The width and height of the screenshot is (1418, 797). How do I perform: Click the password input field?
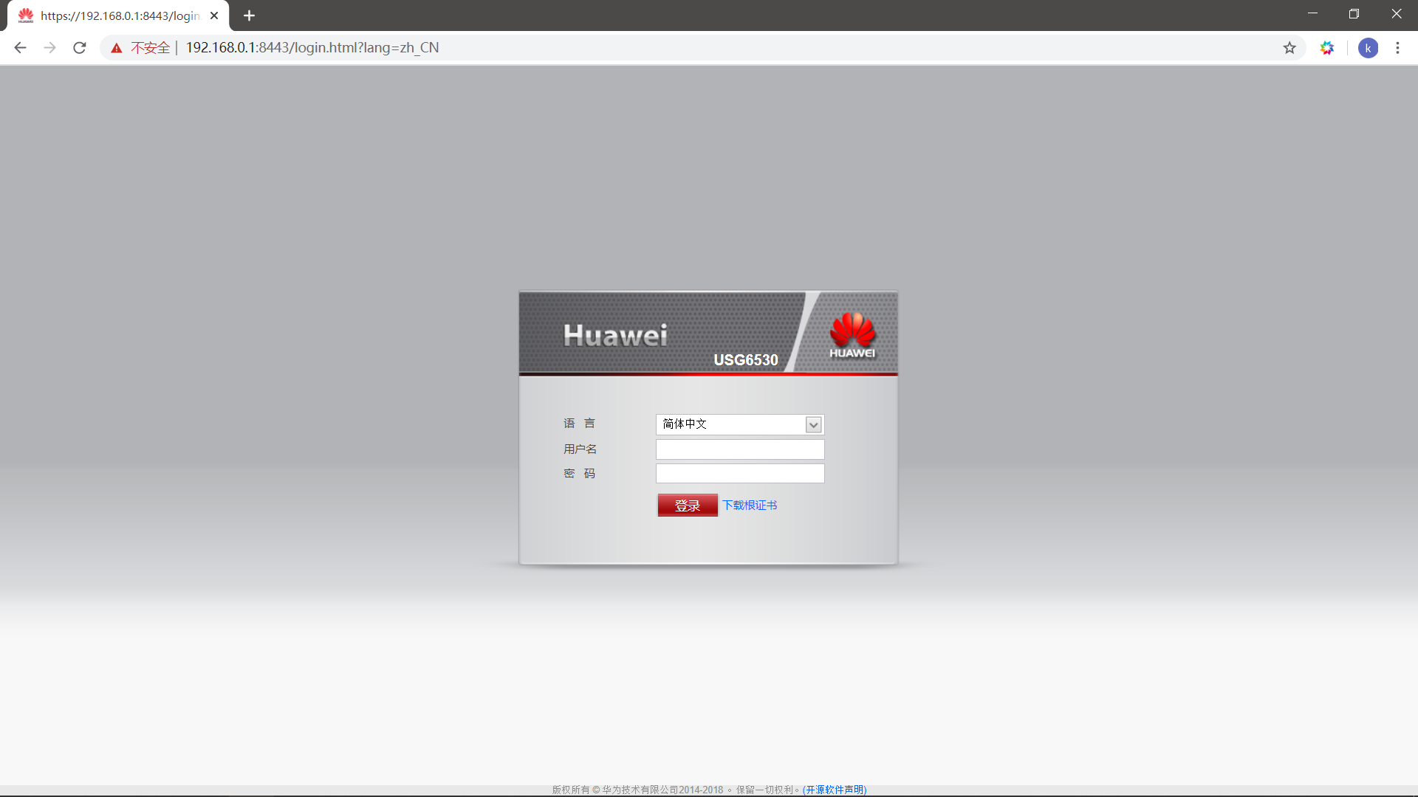tap(739, 474)
